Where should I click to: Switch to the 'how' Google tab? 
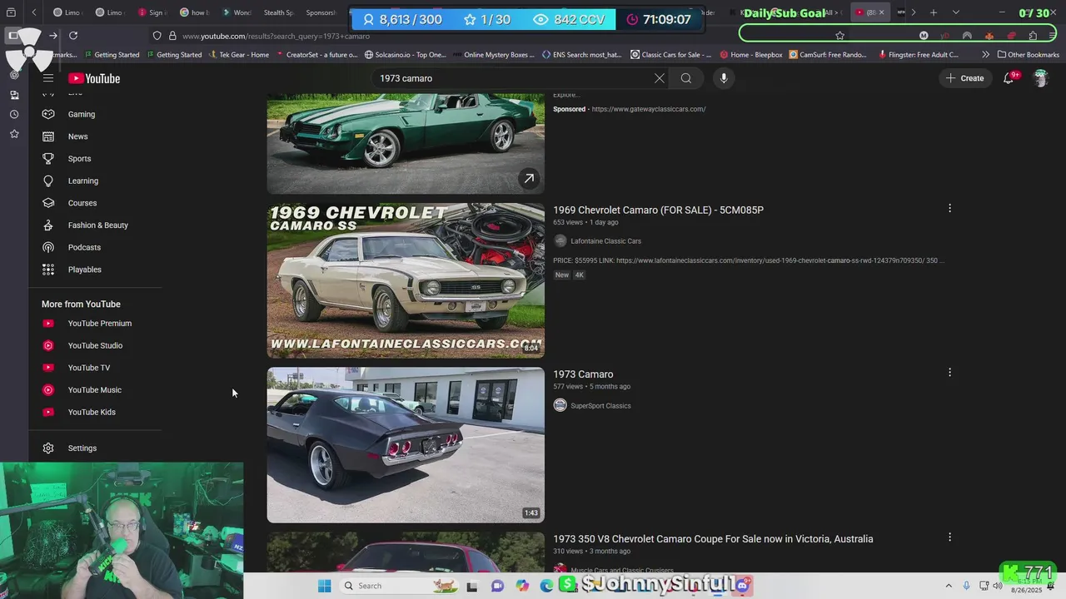pyautogui.click(x=193, y=12)
